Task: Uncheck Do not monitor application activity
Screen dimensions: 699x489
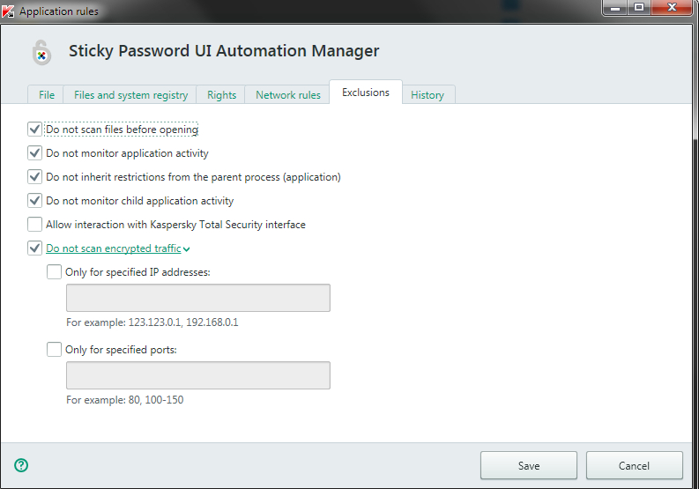Action: tap(35, 153)
